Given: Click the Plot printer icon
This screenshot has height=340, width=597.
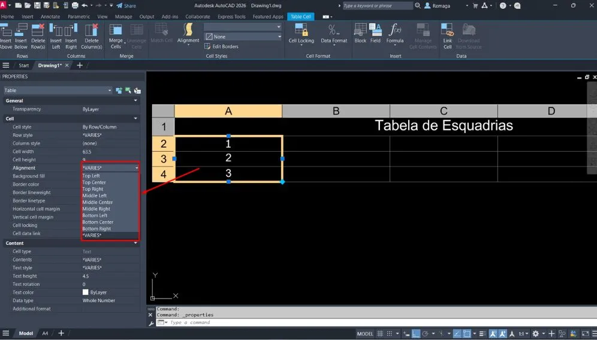Looking at the screenshot, I should point(75,6).
